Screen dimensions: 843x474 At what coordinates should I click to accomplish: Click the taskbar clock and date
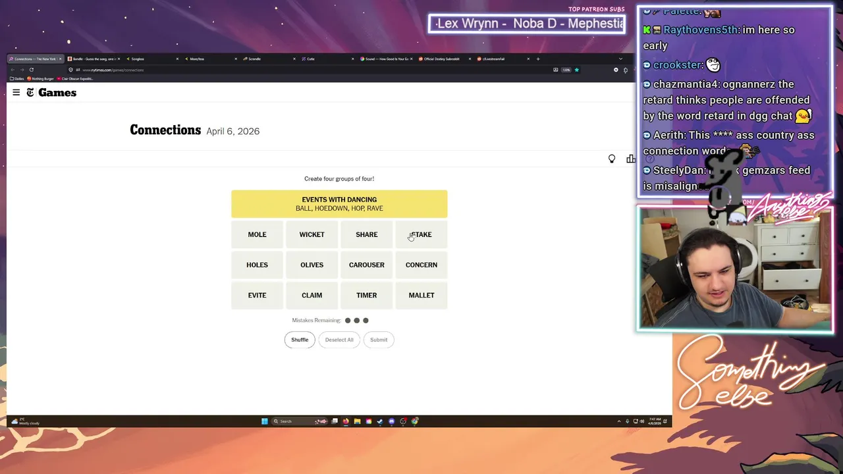[x=655, y=421]
